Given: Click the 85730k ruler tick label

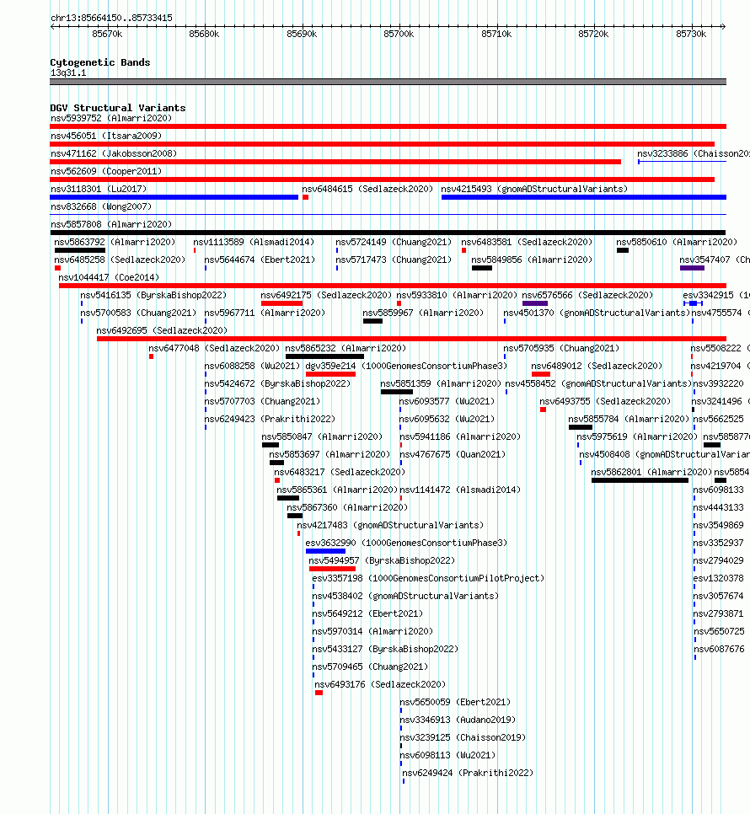Looking at the screenshot, I should point(691,35).
